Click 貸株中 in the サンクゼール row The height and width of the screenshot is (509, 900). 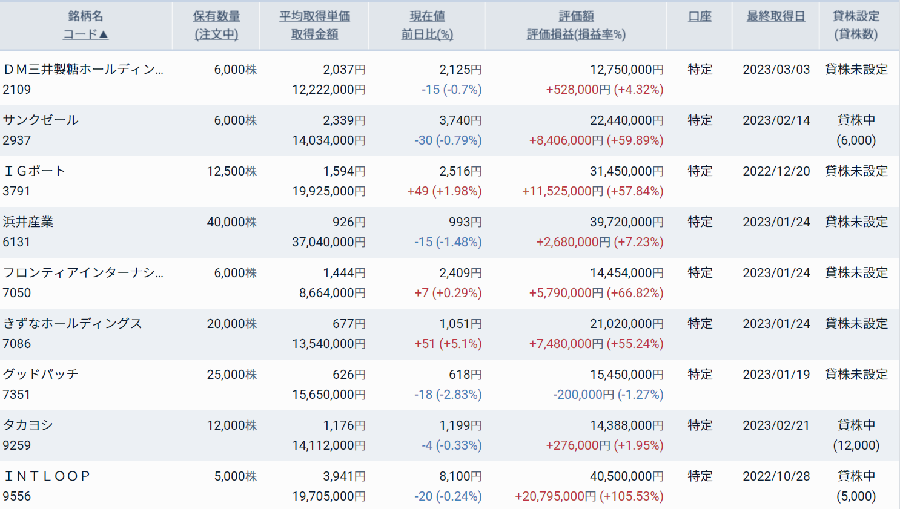coord(856,120)
